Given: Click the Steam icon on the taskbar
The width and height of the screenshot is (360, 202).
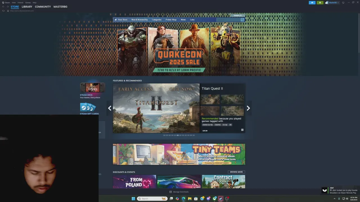Looking at the screenshot, I should tap(220, 199).
